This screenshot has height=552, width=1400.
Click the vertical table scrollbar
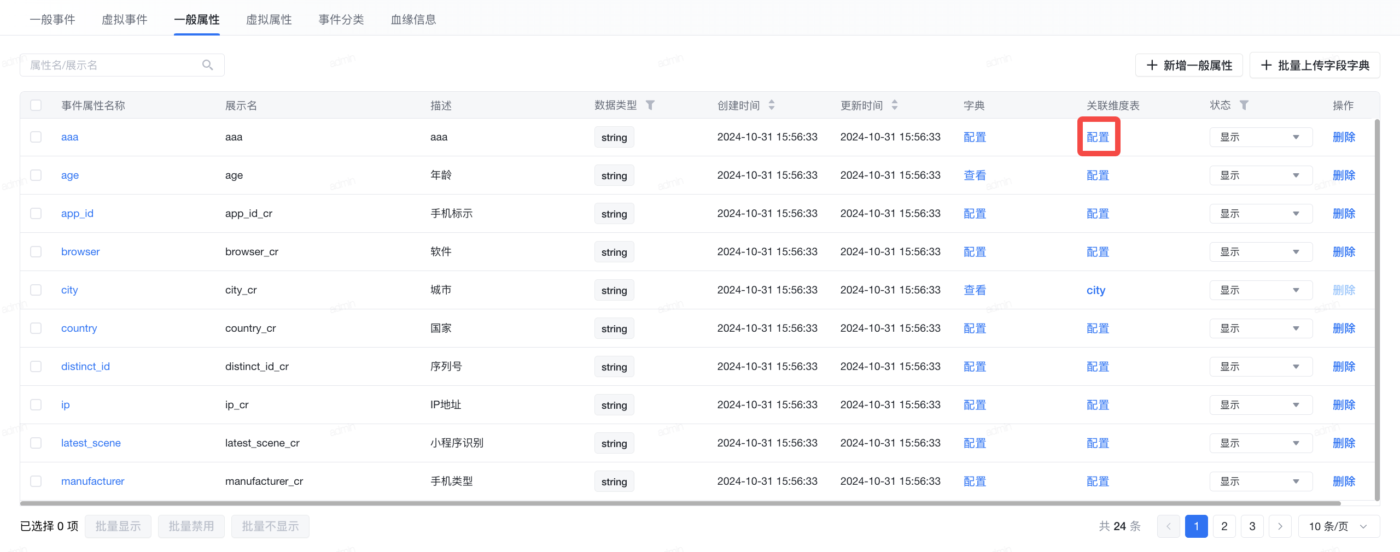1377,309
